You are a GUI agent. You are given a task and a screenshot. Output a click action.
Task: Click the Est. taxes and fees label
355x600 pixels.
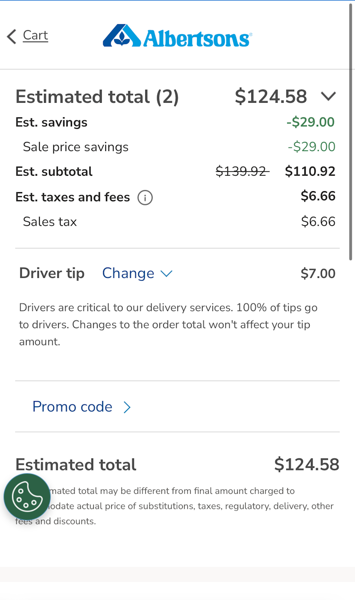[72, 197]
